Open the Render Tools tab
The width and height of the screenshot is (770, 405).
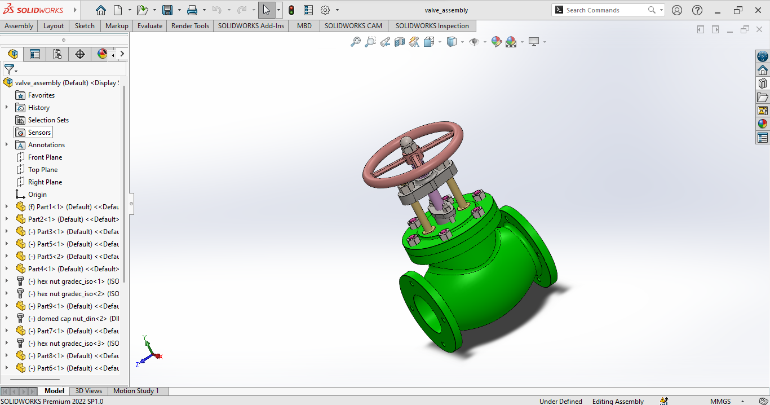[190, 26]
